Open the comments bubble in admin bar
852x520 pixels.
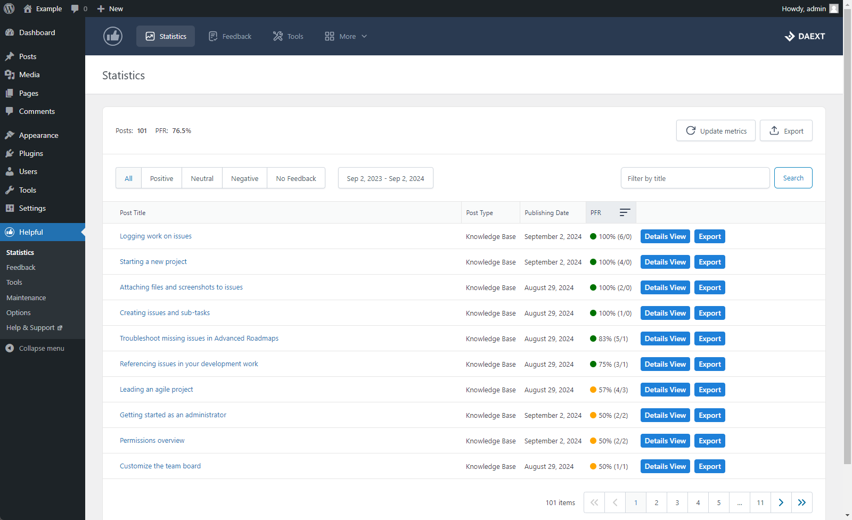75,9
